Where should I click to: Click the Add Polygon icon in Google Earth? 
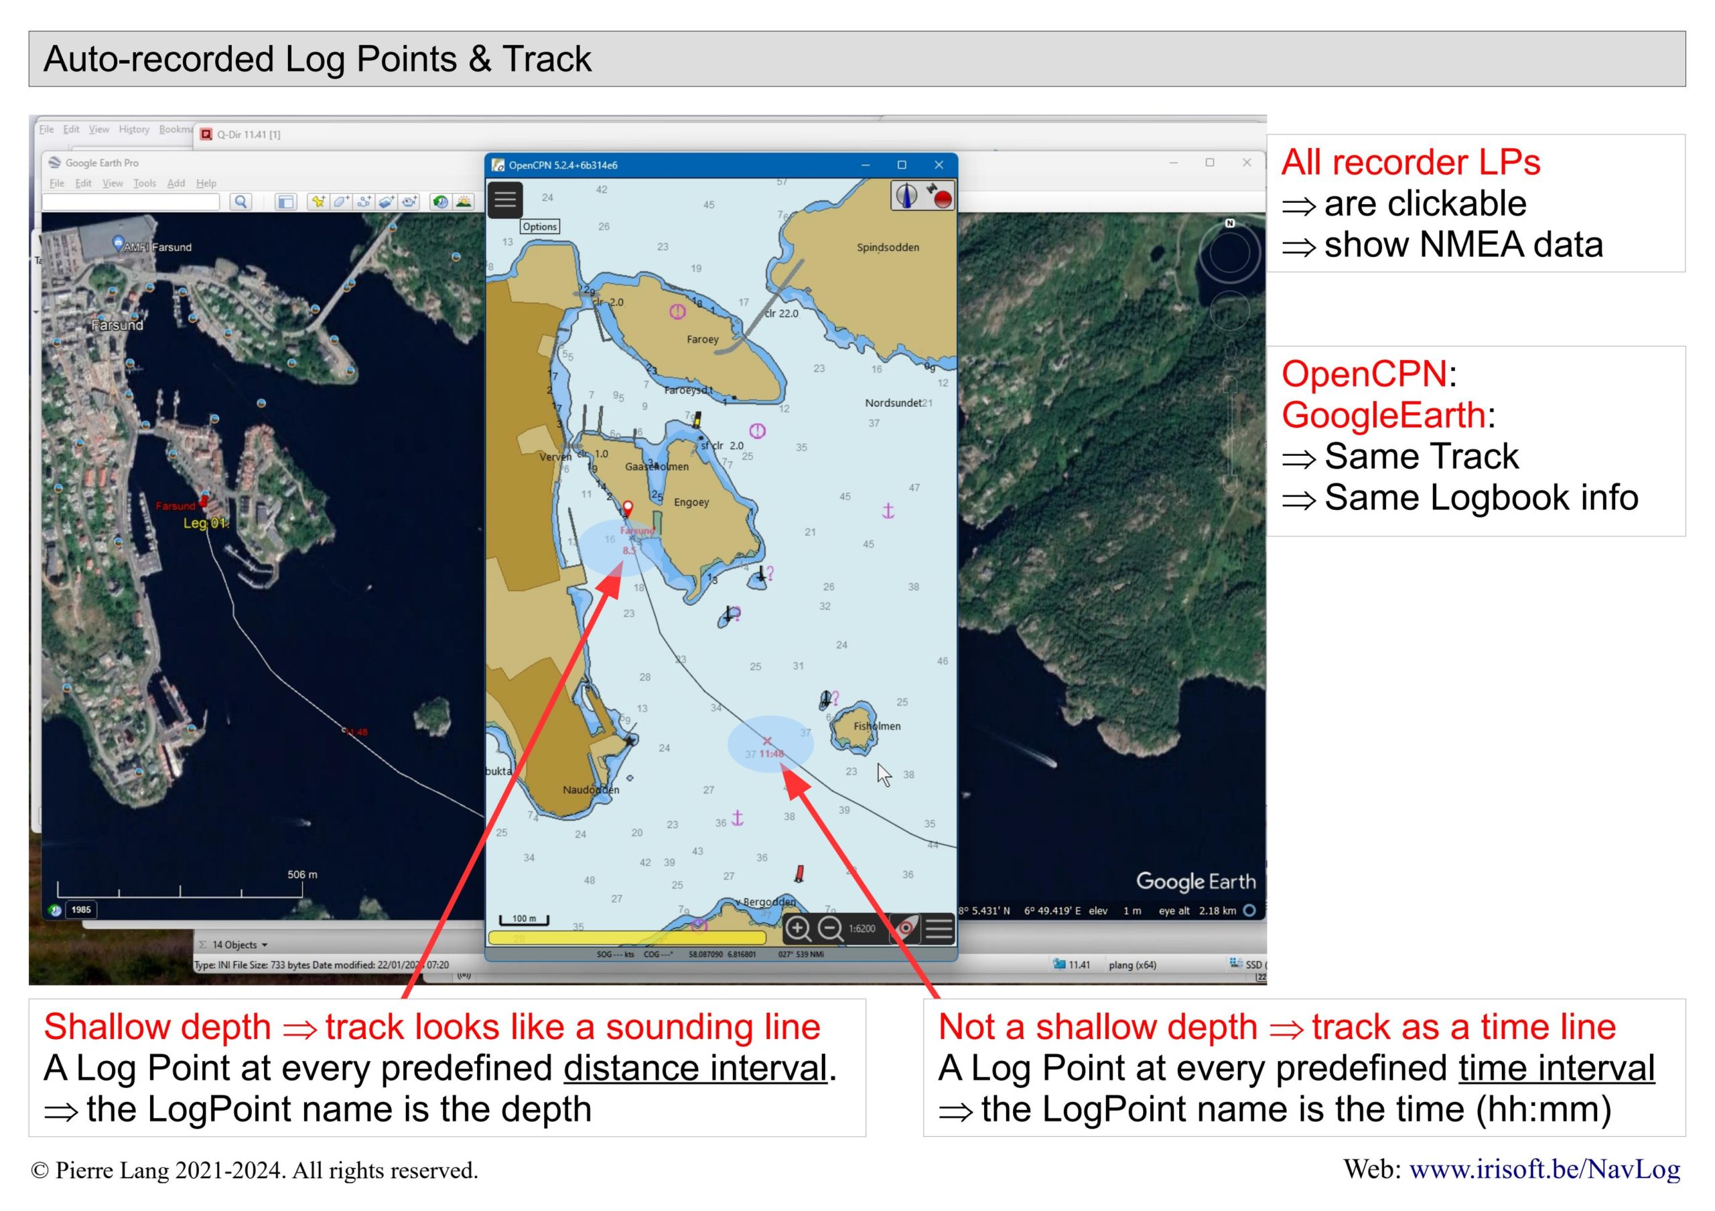[342, 201]
